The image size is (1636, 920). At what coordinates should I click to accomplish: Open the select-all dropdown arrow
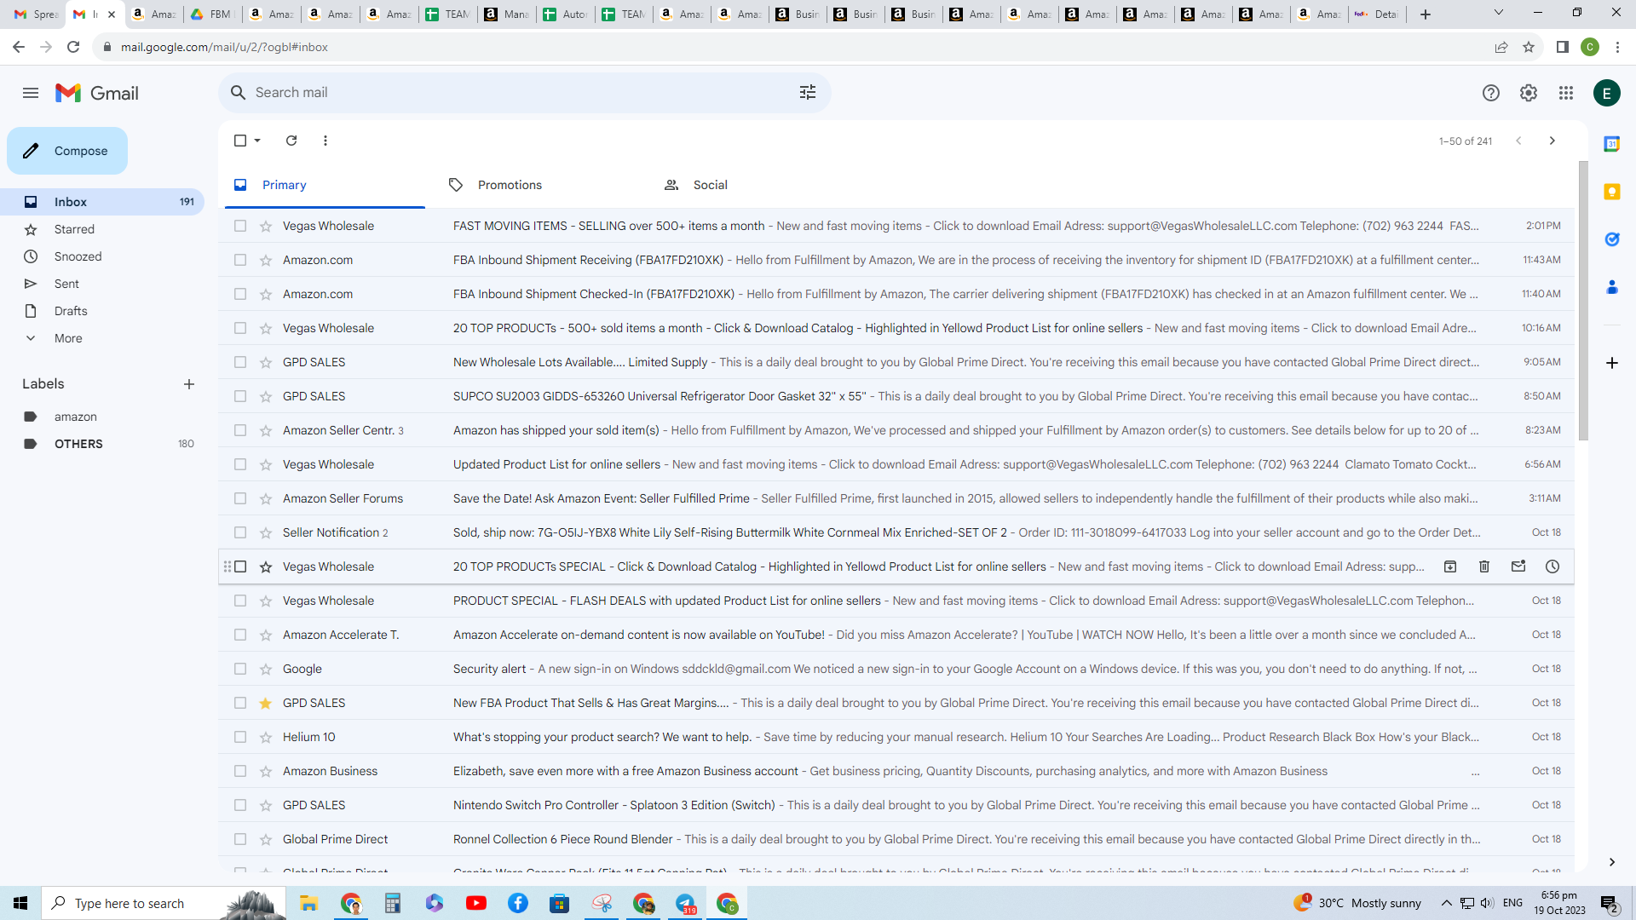click(257, 141)
